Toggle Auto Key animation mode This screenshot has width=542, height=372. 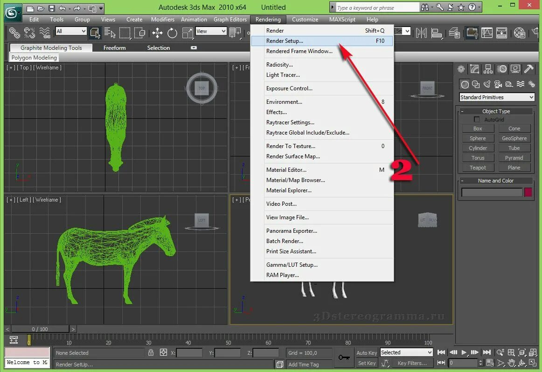point(367,352)
